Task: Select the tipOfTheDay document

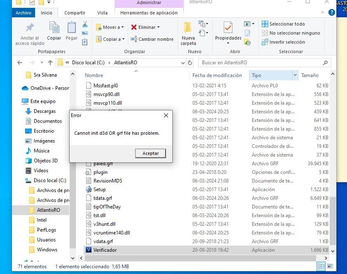Action: 107,207
